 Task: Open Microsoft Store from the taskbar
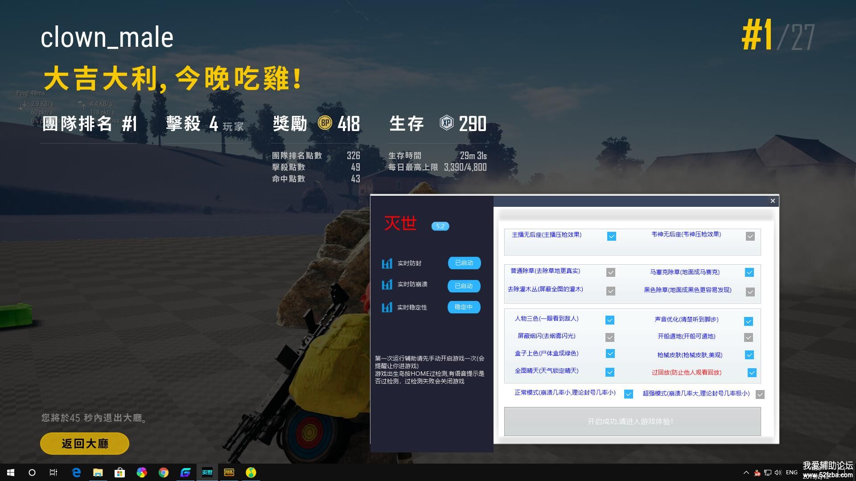[119, 473]
